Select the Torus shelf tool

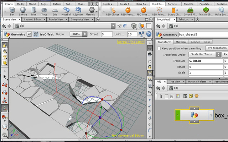tap(44, 11)
